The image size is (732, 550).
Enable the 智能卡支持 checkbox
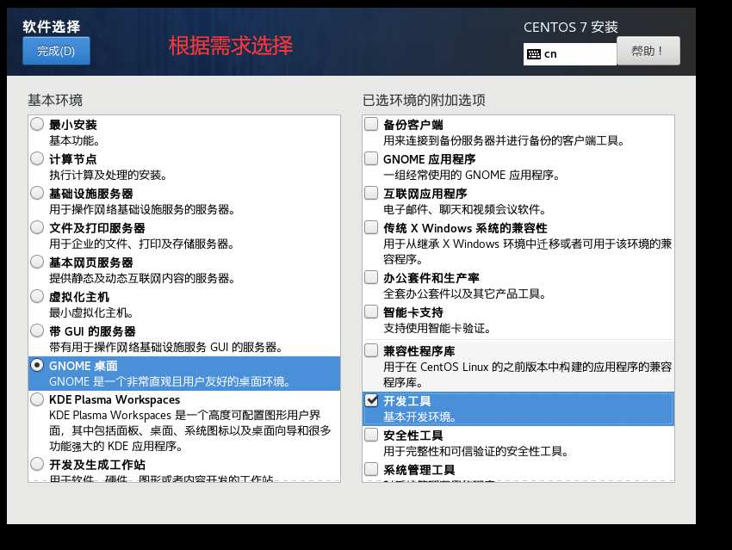click(x=371, y=312)
